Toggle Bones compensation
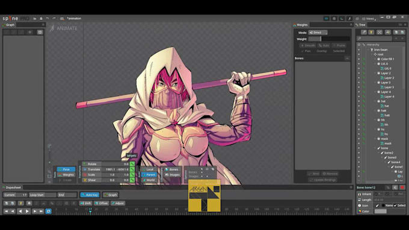 [x=172, y=169]
